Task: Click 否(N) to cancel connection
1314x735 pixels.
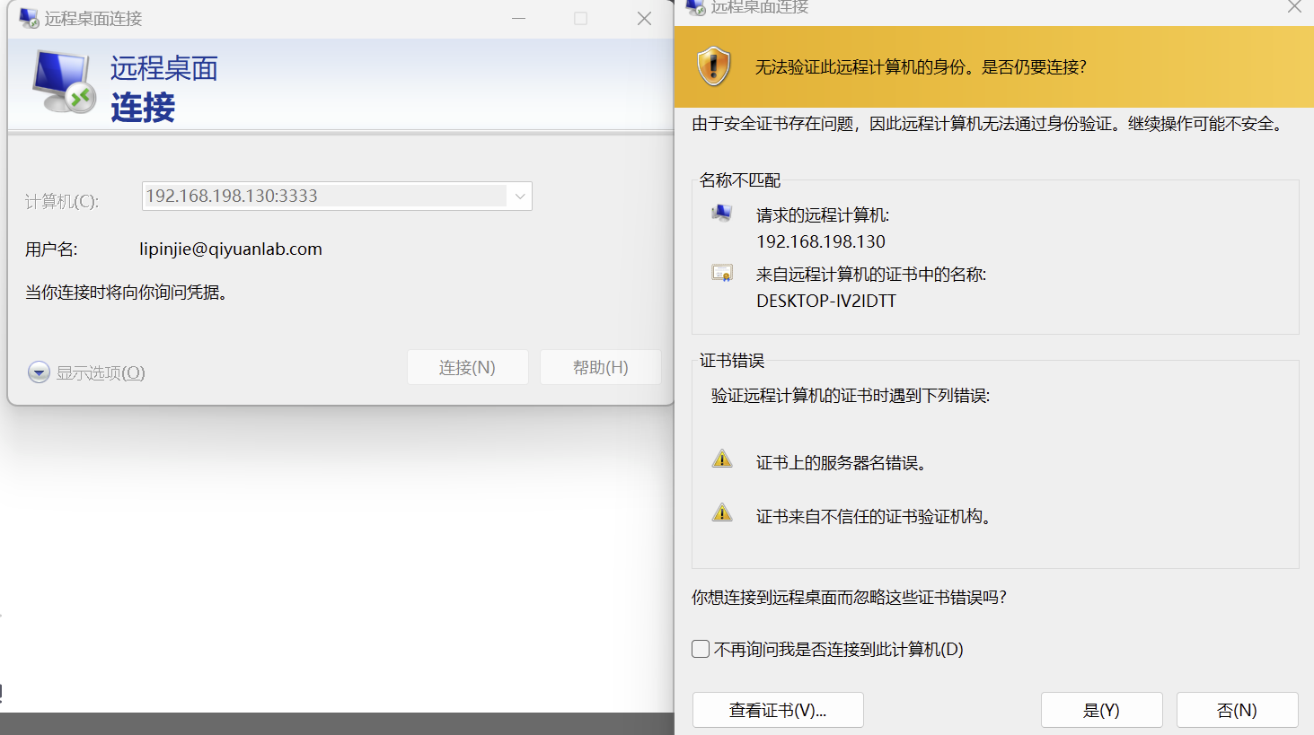Action: tap(1237, 710)
